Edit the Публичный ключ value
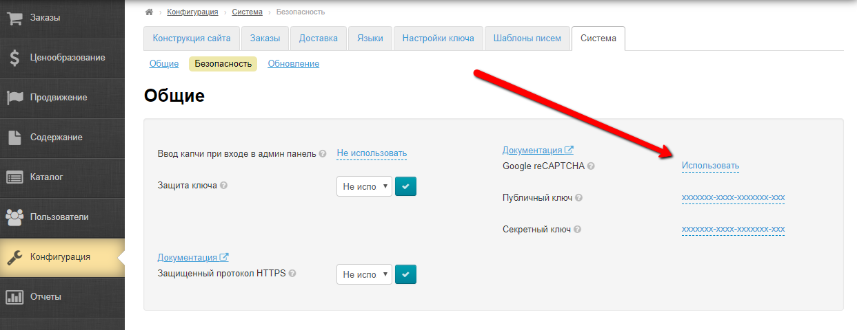This screenshot has height=330, width=857. [x=733, y=197]
